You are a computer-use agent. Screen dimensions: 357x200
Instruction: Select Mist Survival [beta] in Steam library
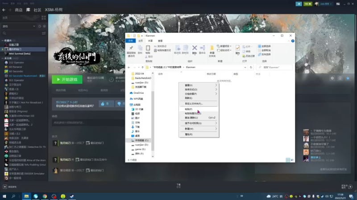[20, 54]
